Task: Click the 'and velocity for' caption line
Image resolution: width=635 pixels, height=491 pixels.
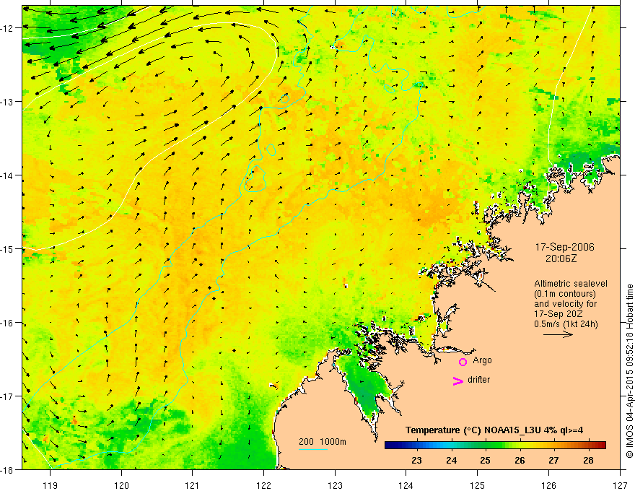Action: (x=565, y=304)
